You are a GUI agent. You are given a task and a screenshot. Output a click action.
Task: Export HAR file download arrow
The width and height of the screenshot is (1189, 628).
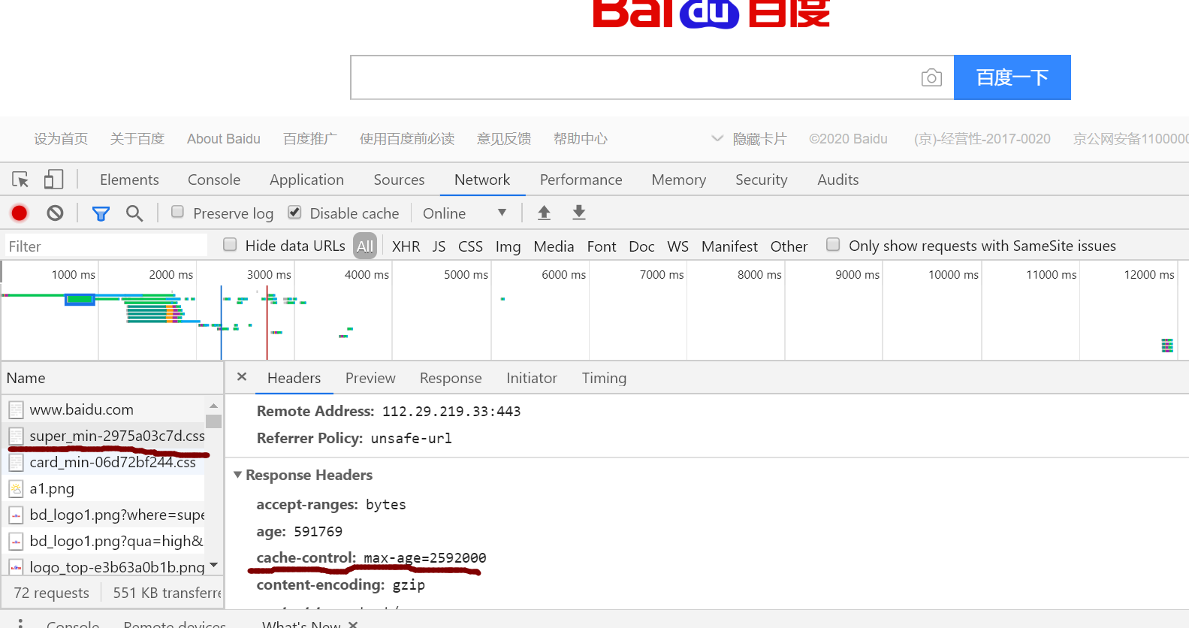(579, 213)
